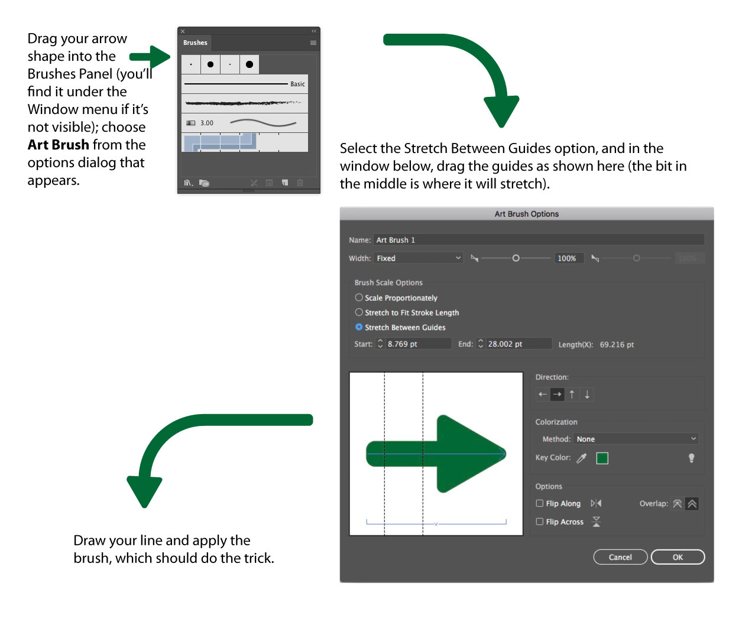Open the Brushes panel flyout menu
The height and width of the screenshot is (638, 755).
tap(313, 43)
